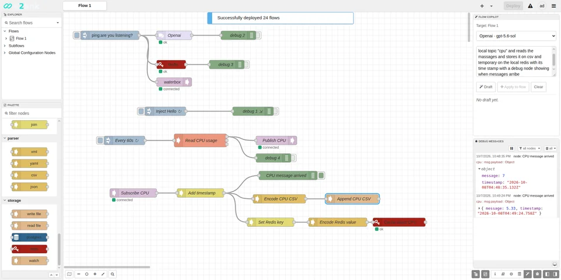561x280 pixels.
Task: Click the copilot prompt scrollbar
Action: pyautogui.click(x=554, y=60)
